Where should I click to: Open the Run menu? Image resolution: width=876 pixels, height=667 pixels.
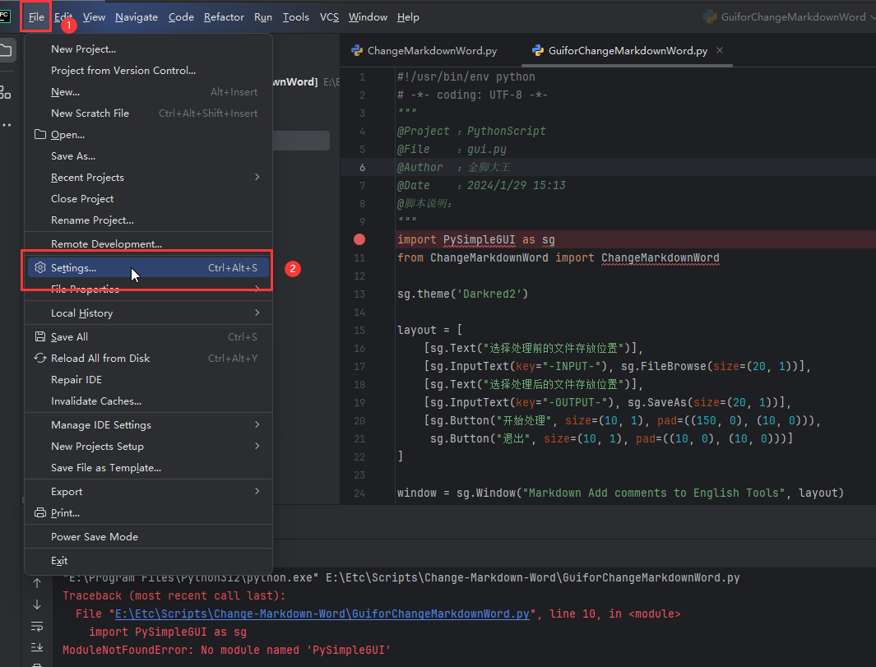(263, 16)
